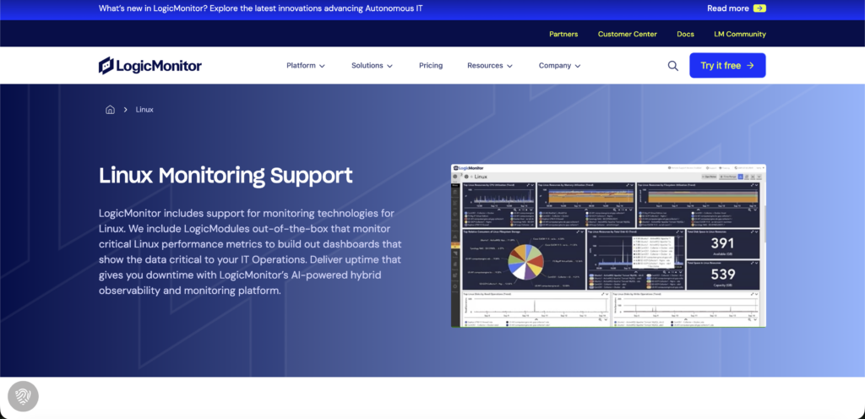Open the Company dropdown
The width and height of the screenshot is (865, 419).
tap(560, 66)
